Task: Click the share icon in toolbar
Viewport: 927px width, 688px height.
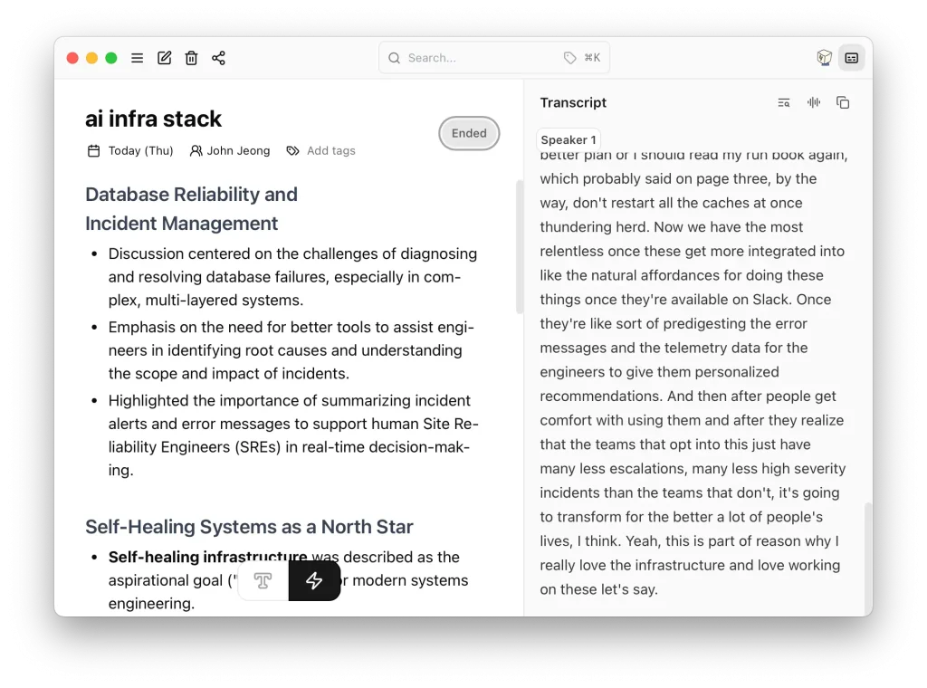Action: click(x=218, y=57)
